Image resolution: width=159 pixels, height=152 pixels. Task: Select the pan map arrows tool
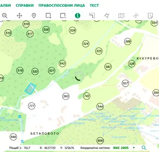click(x=19, y=16)
